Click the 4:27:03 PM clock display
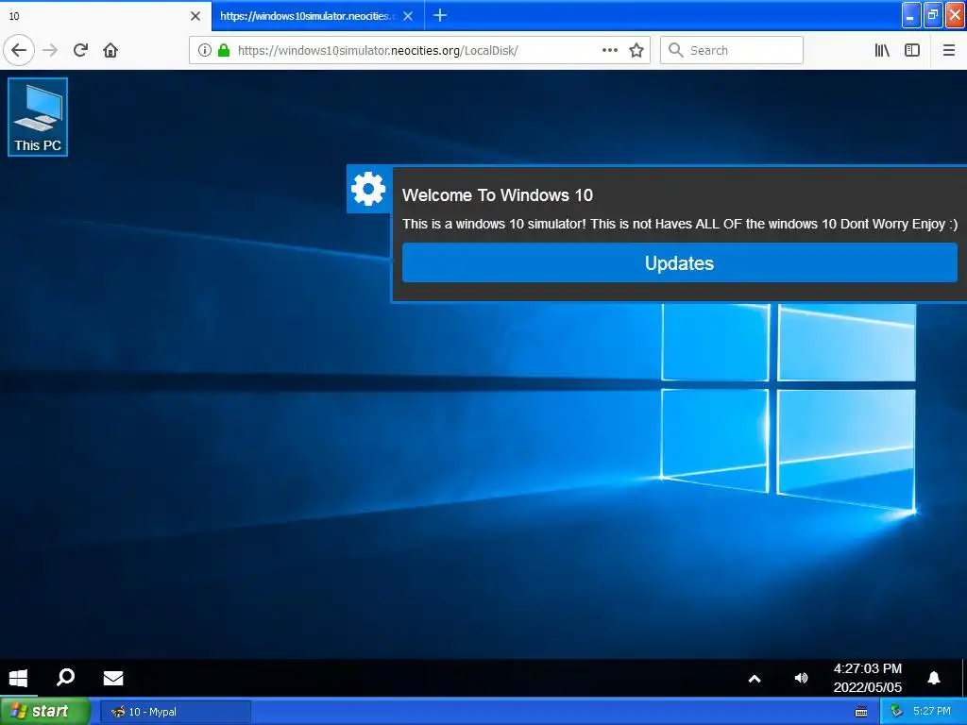The image size is (967, 725). (x=867, y=668)
